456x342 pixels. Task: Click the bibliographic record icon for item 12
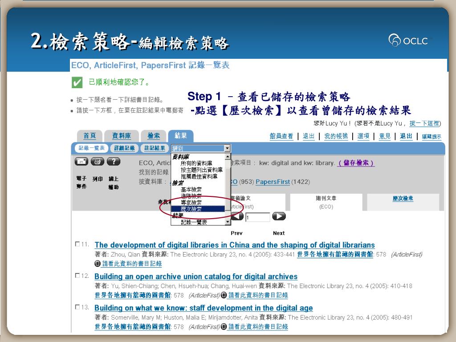pyautogui.click(x=224, y=295)
